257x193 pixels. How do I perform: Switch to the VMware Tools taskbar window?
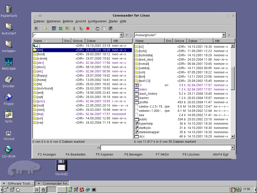[18, 183]
